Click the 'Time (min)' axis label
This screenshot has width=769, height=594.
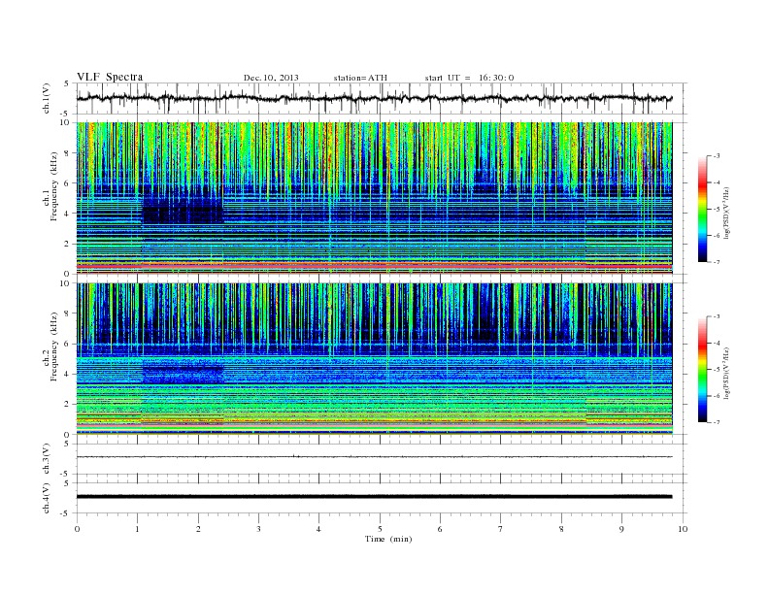[x=388, y=539]
